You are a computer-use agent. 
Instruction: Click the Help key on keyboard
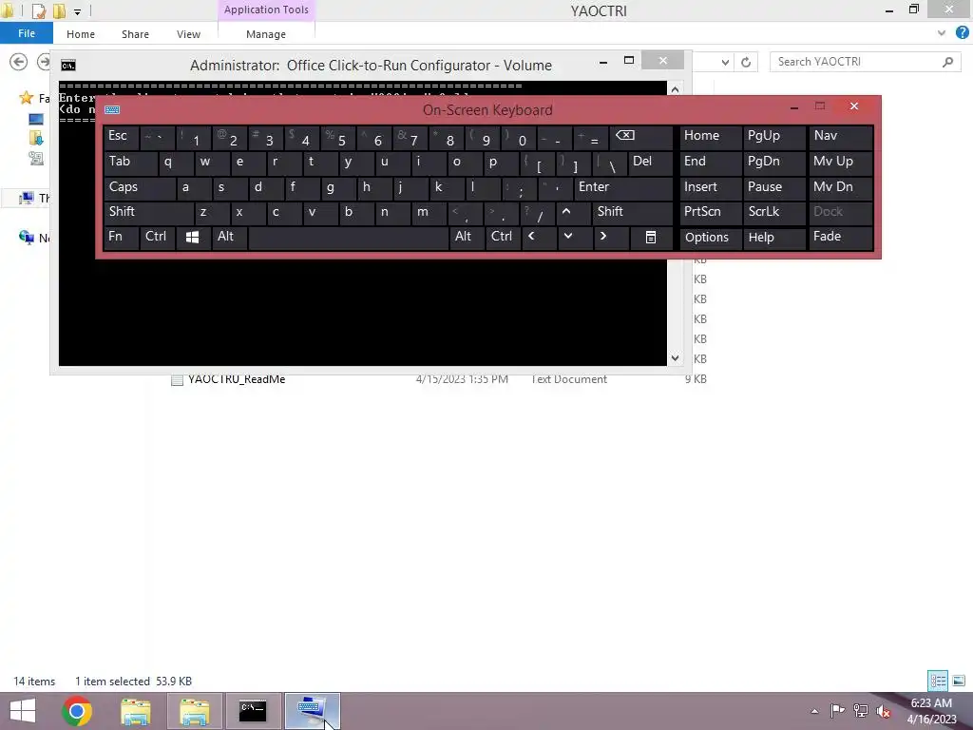tap(774, 237)
